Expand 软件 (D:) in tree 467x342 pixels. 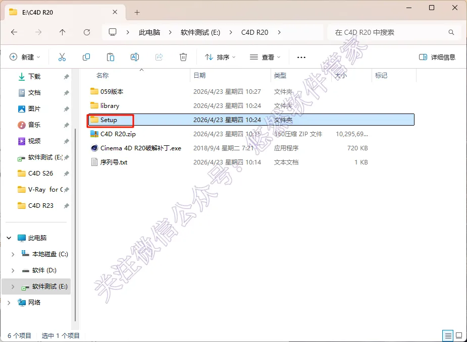(x=13, y=270)
